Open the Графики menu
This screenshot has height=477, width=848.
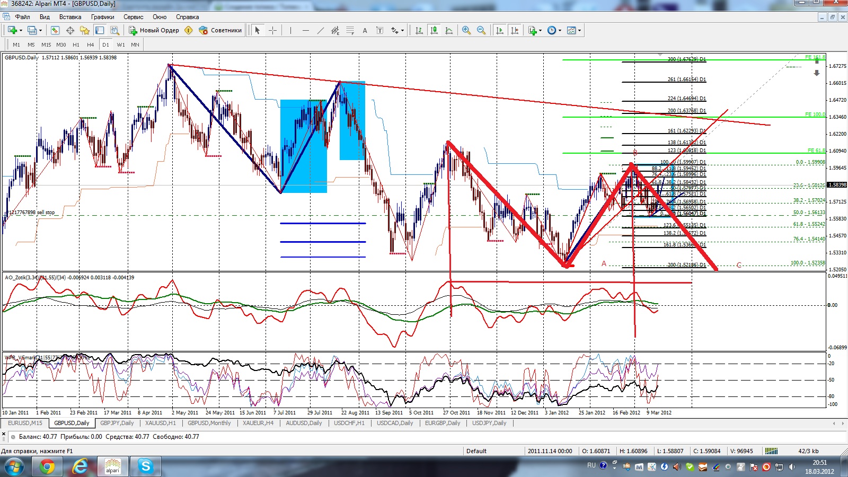(x=102, y=17)
